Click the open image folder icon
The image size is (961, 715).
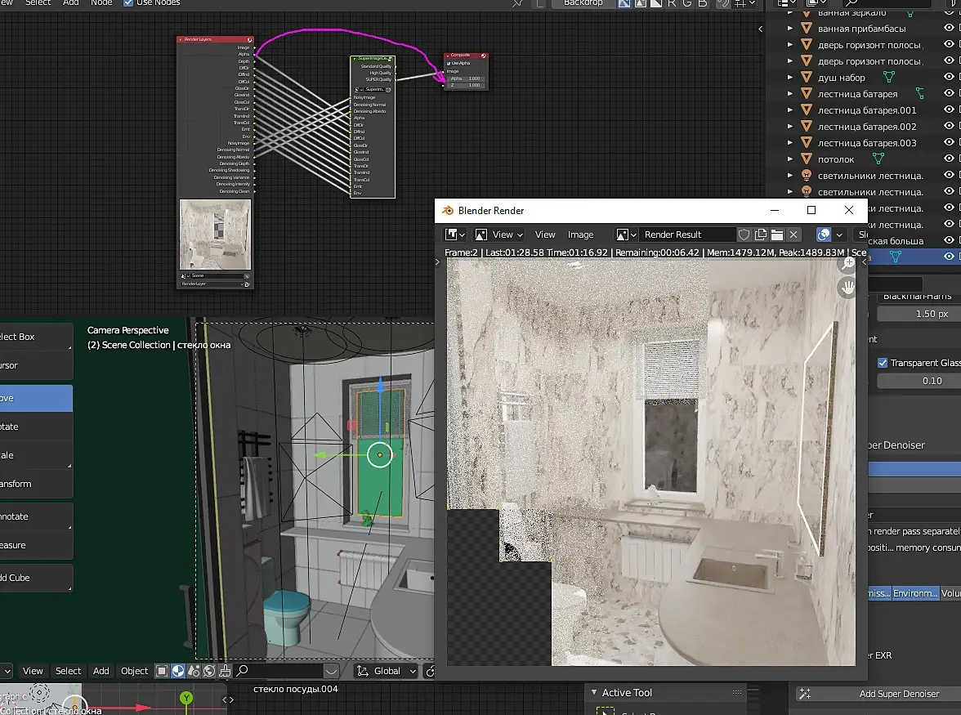[777, 235]
